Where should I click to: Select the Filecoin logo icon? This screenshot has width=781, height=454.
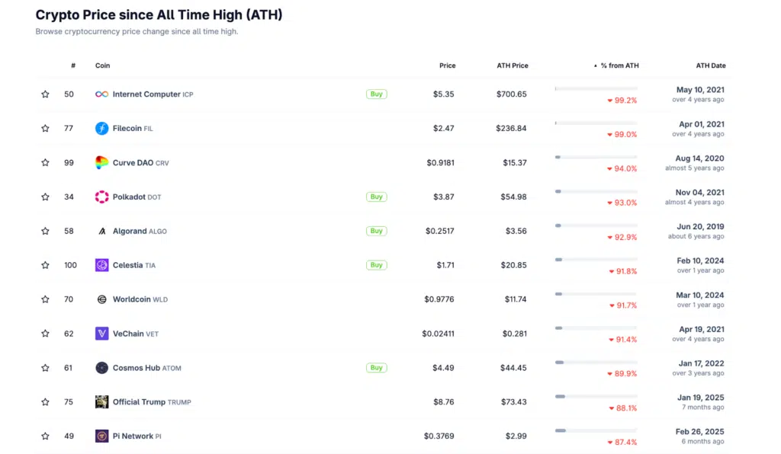pyautogui.click(x=101, y=128)
